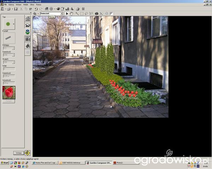
Task: Select the rectangular selection tool
Action: pos(82,14)
